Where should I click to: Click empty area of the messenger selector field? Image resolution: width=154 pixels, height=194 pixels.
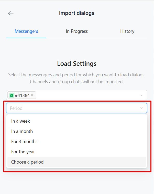click(87, 95)
